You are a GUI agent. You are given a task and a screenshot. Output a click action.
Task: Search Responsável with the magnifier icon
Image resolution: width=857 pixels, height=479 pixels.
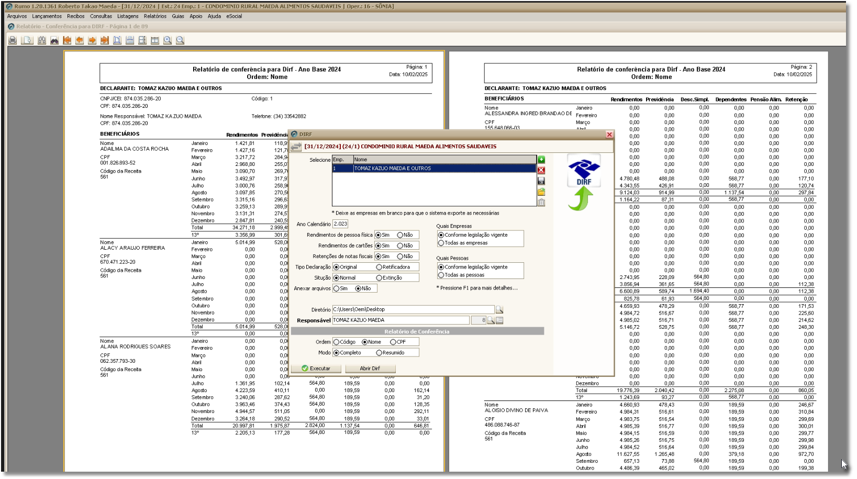point(491,320)
